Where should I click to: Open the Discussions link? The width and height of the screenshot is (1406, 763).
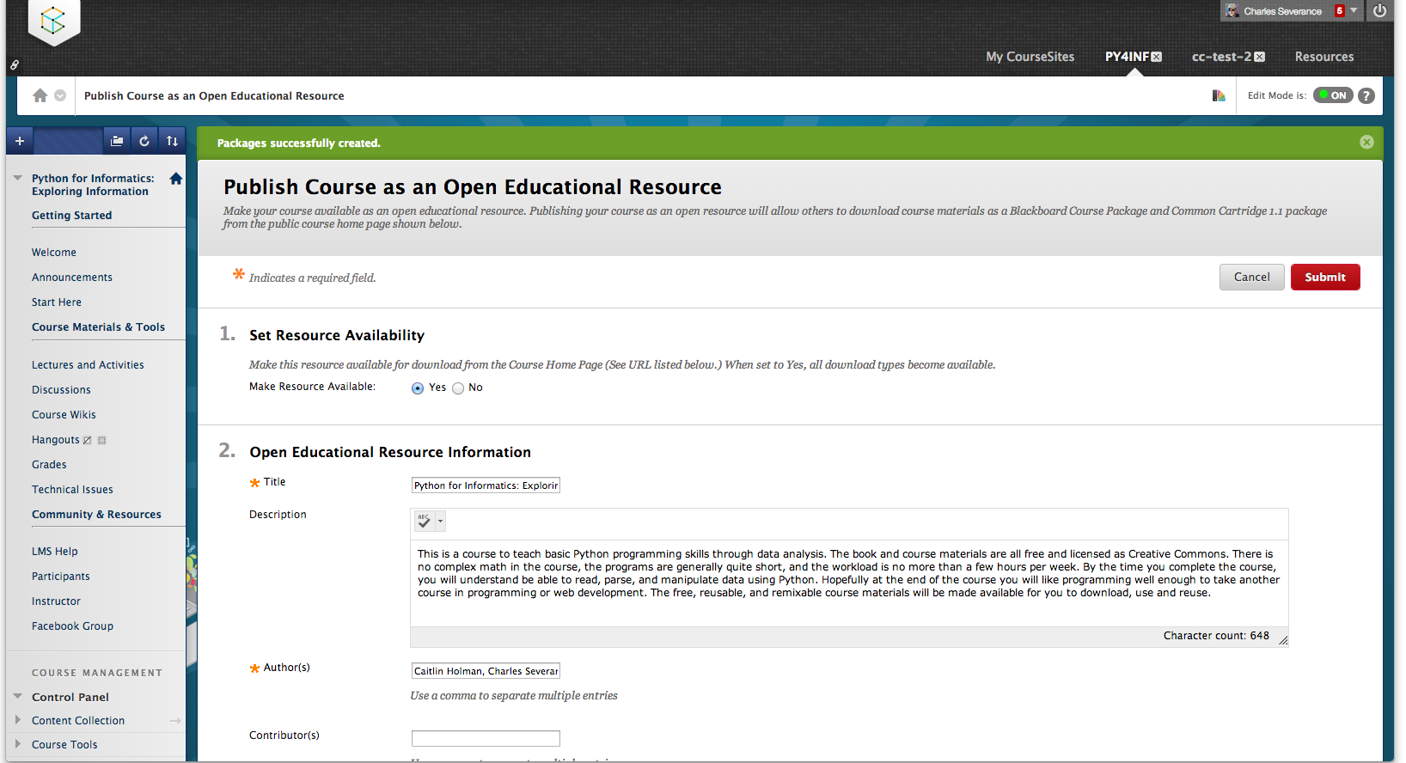coord(61,390)
